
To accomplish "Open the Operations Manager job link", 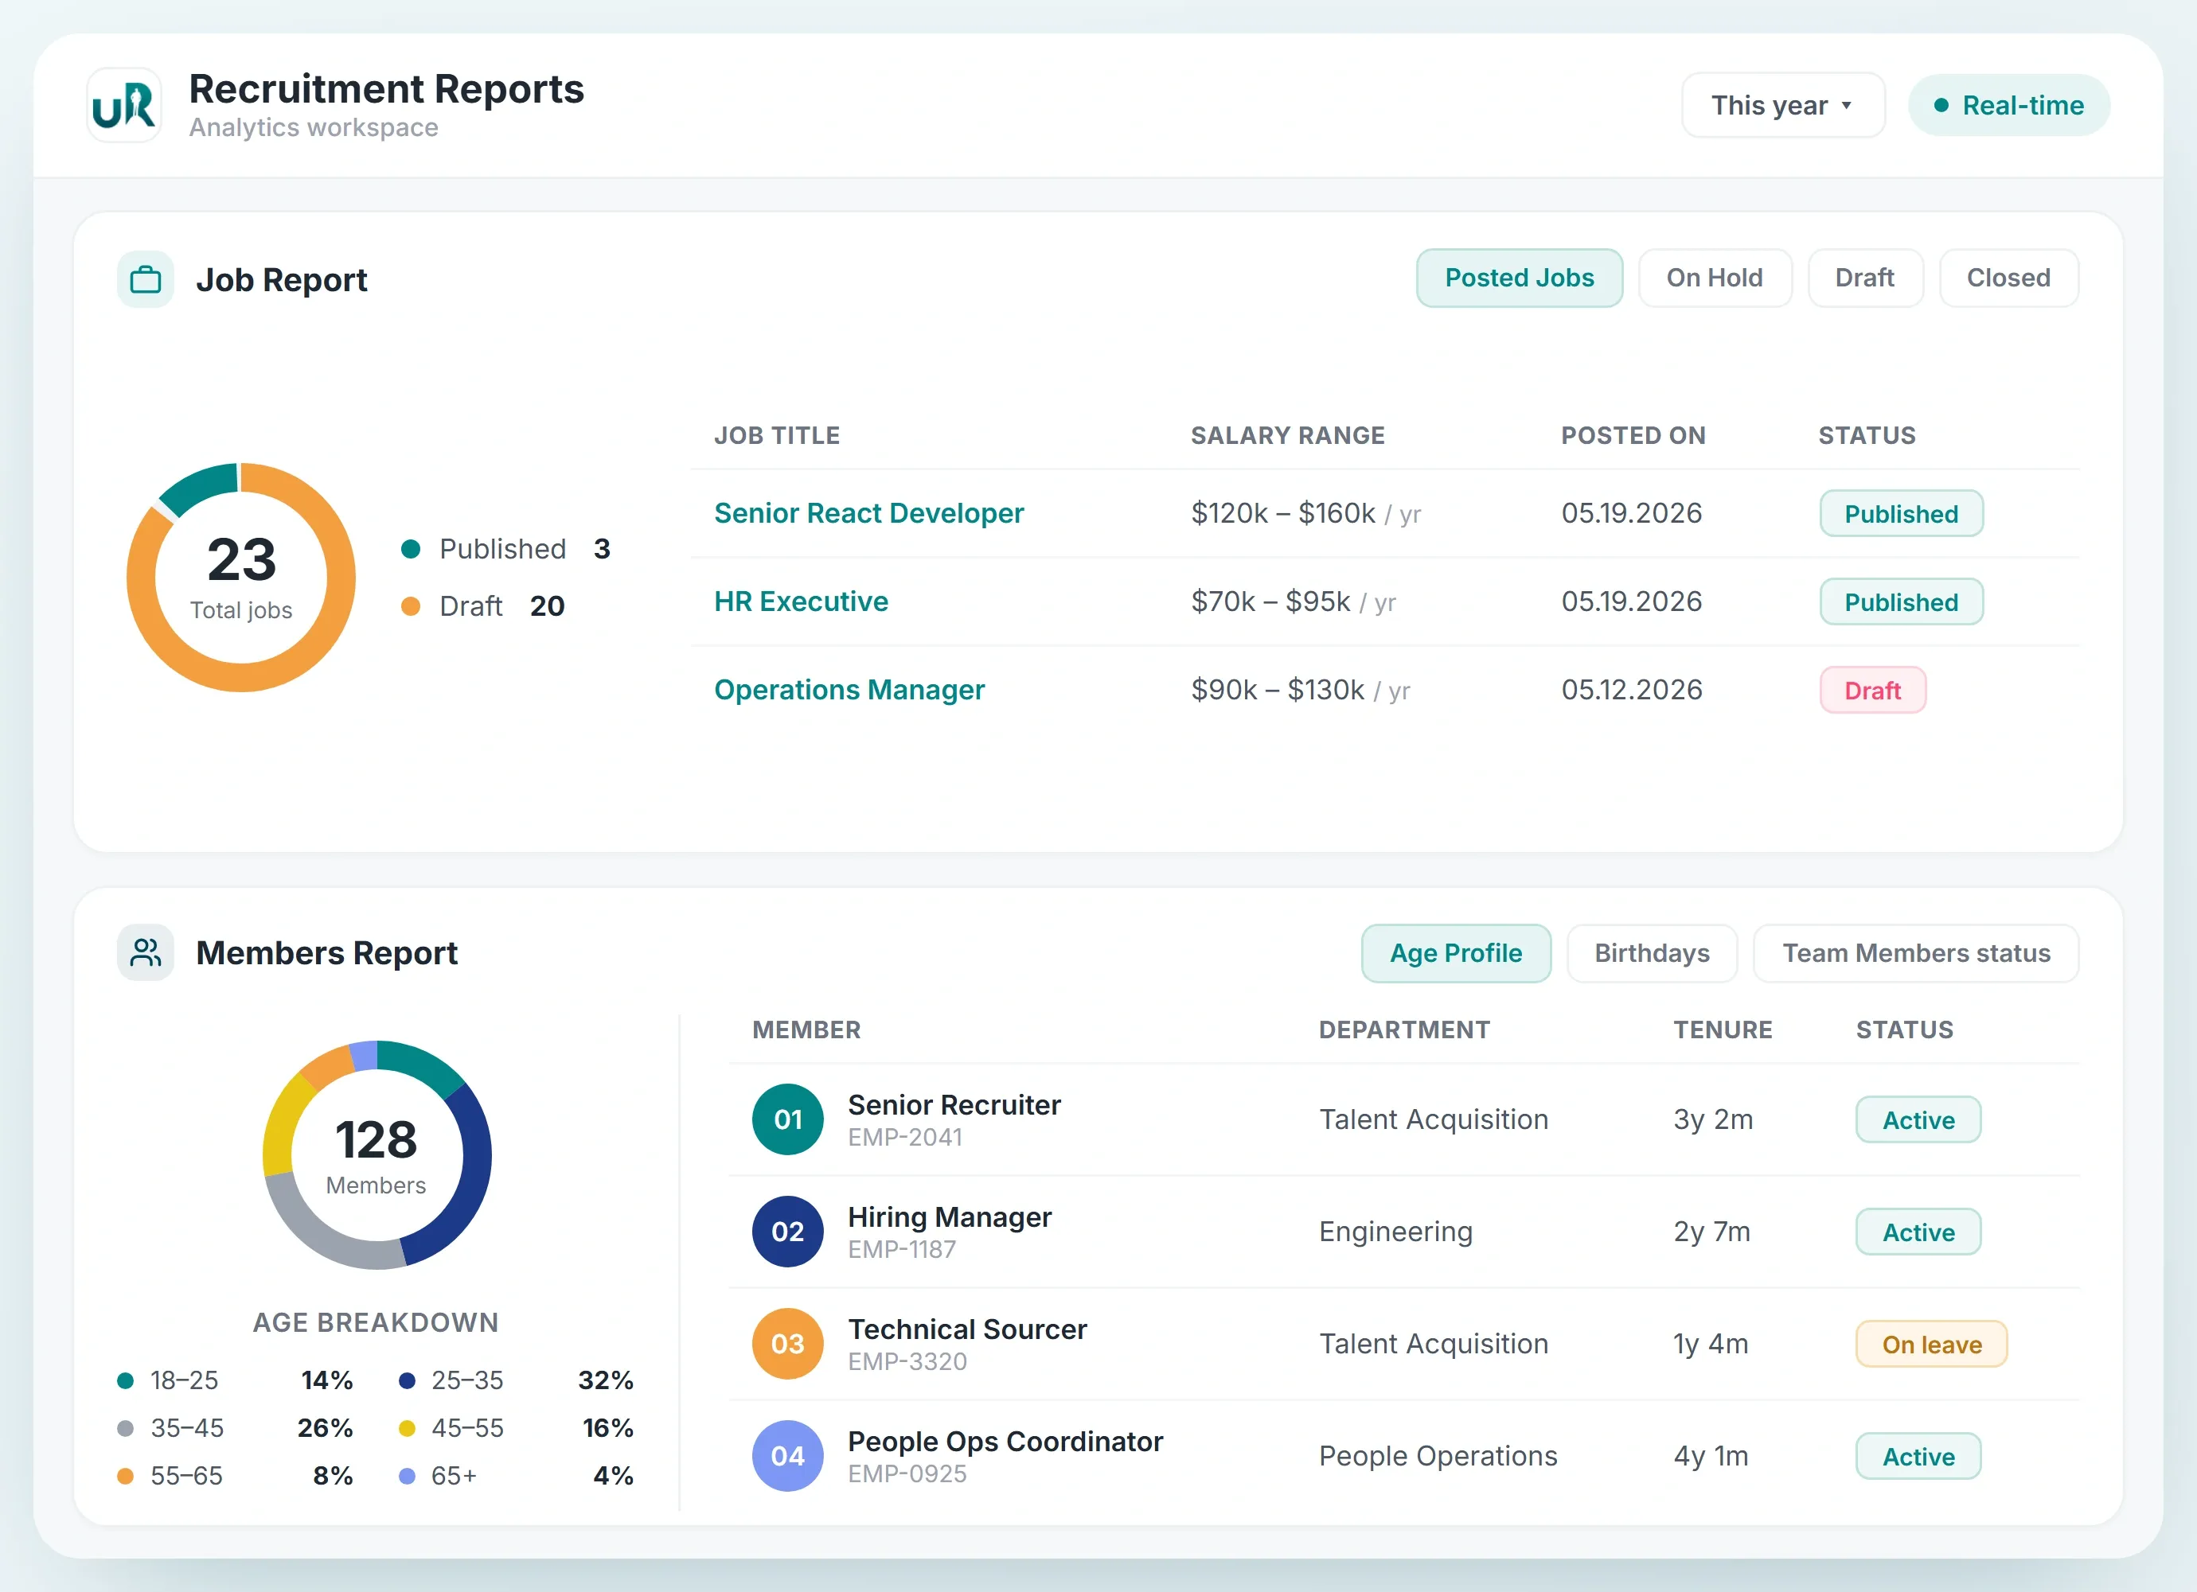I will pos(849,690).
